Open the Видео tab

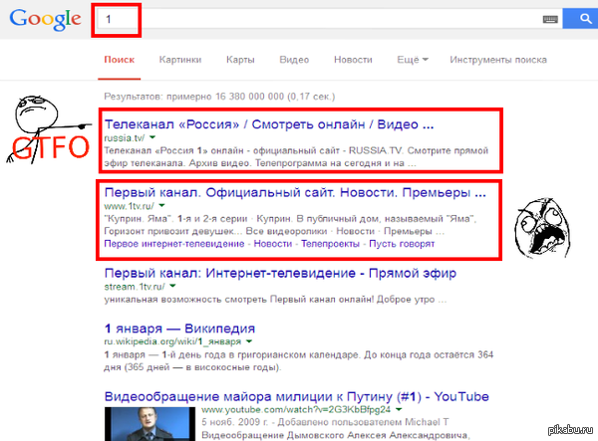(294, 60)
